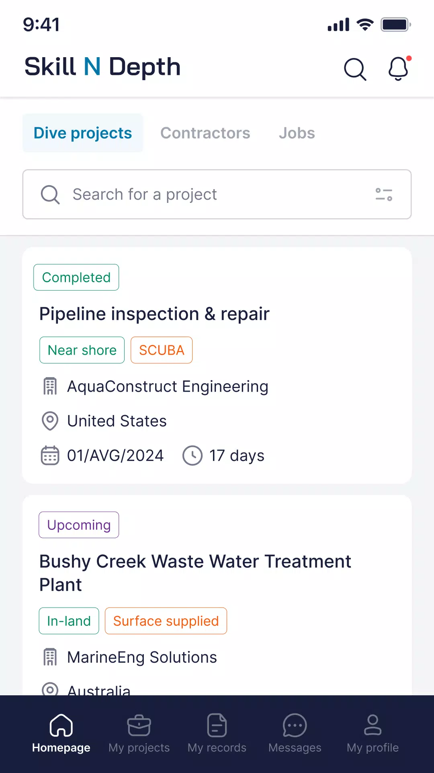The width and height of the screenshot is (434, 773).
Task: Switch to the Jobs tab
Action: click(297, 133)
